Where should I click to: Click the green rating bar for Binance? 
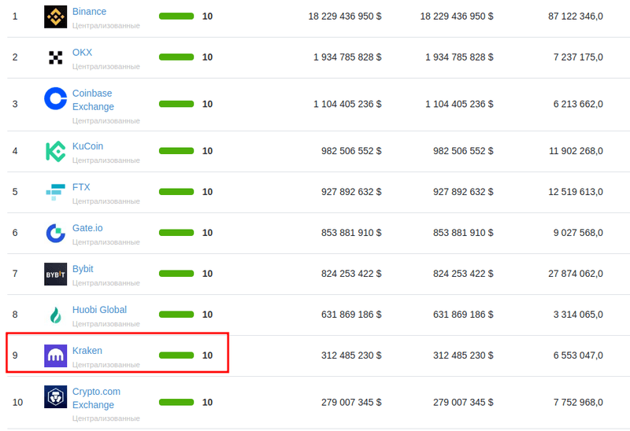tap(176, 17)
